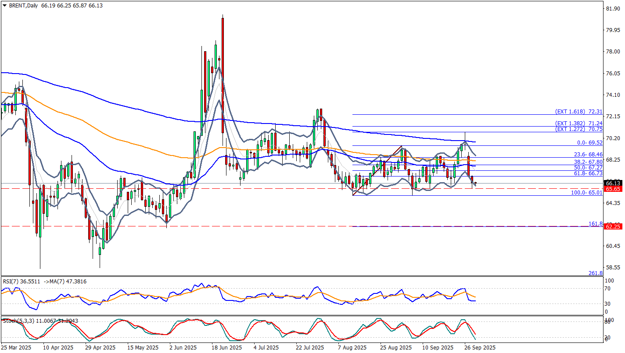Click the 161.8 Fibonacci extension label
This screenshot has width=625, height=353.
click(x=595, y=224)
